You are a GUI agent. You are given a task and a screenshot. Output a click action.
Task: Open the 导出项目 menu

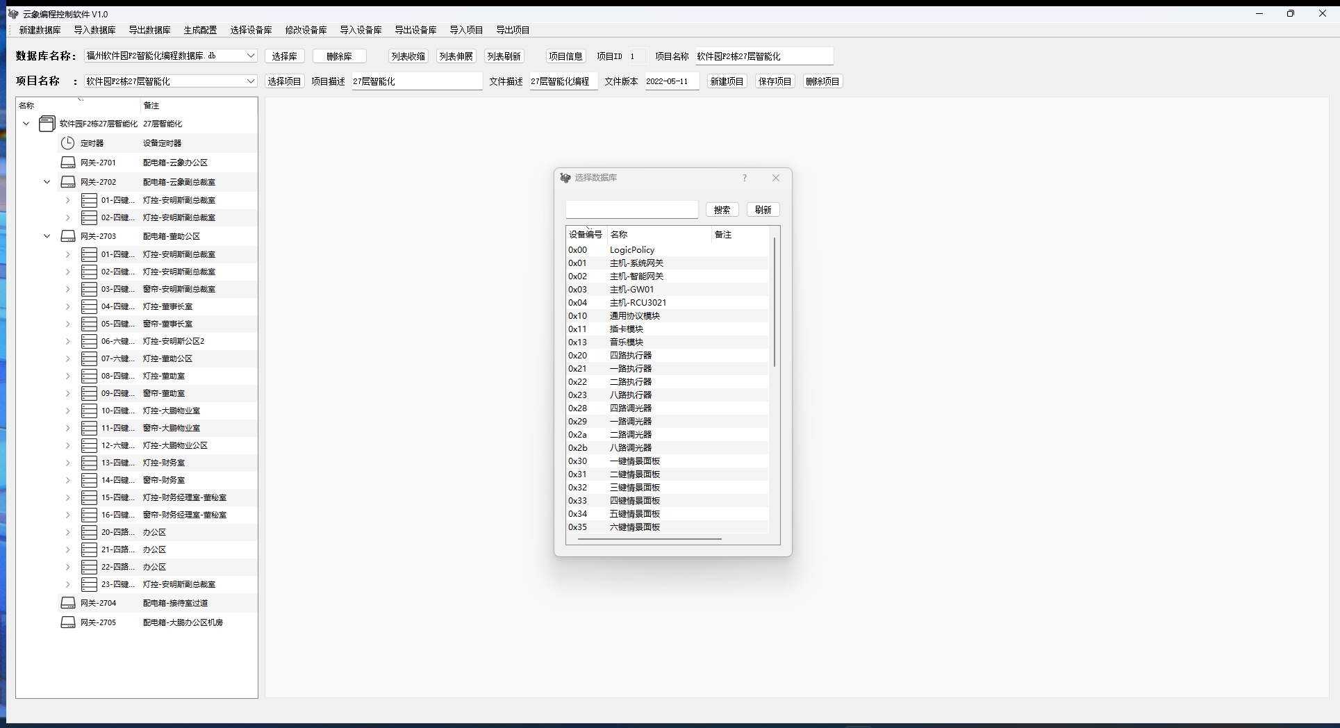tap(513, 30)
